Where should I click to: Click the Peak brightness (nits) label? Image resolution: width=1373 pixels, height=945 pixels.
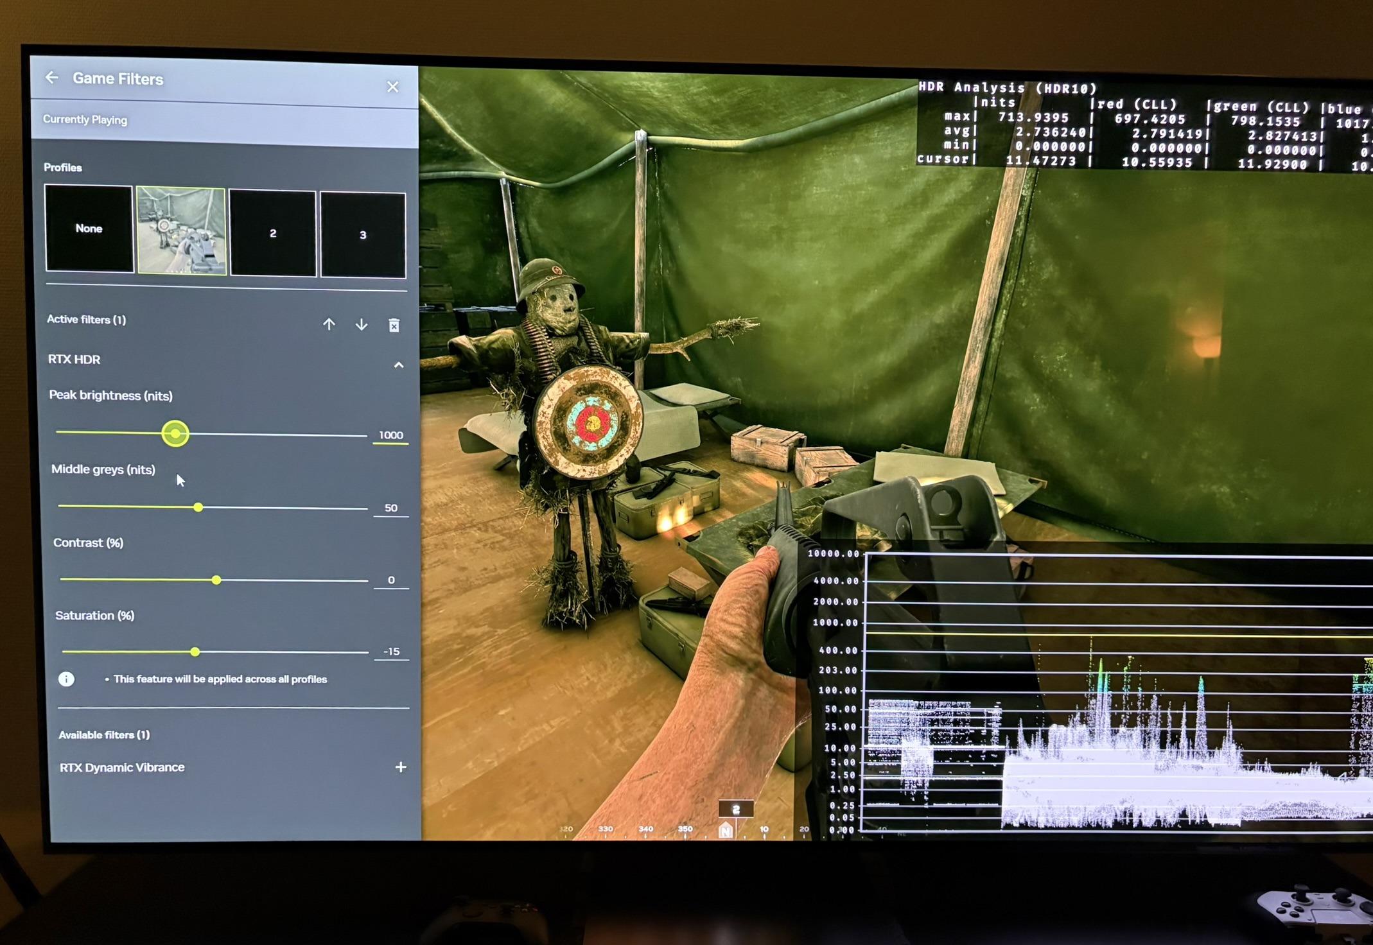tap(111, 395)
